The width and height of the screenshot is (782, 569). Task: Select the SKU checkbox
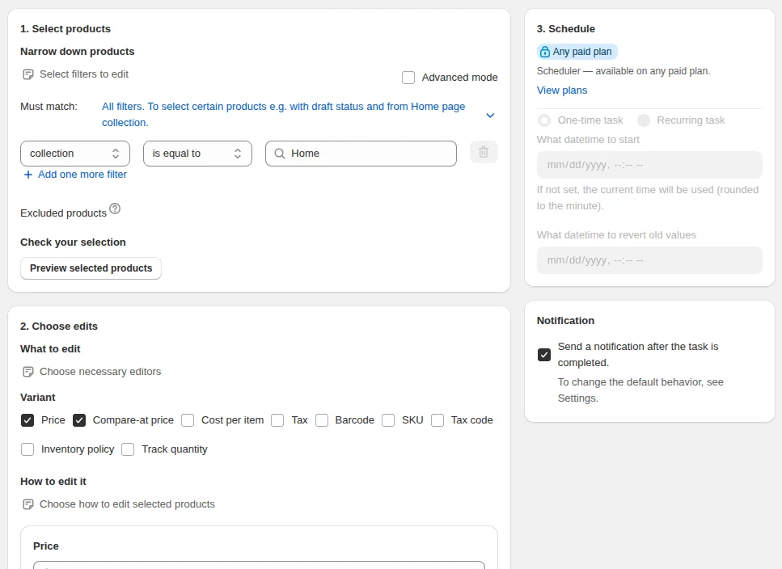point(388,420)
